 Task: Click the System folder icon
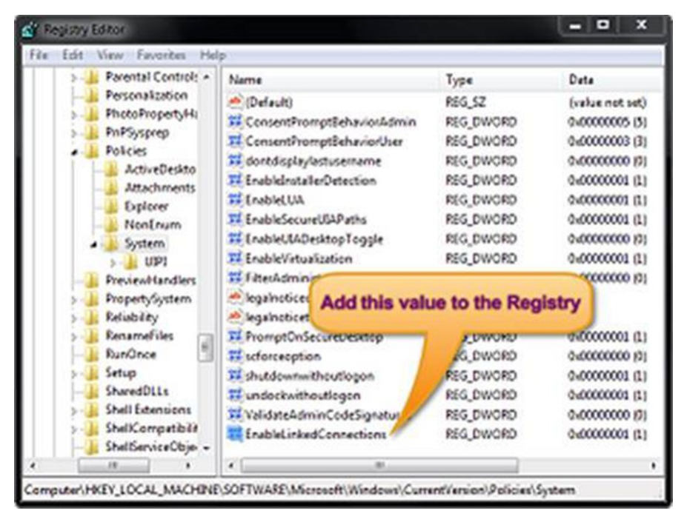(x=111, y=243)
